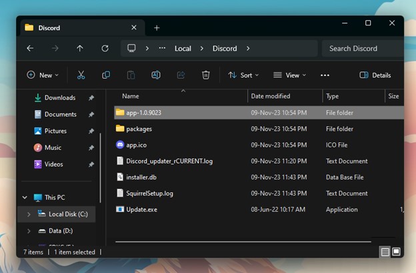Open the Sort dropdown menu
416x273 pixels.
(x=243, y=75)
